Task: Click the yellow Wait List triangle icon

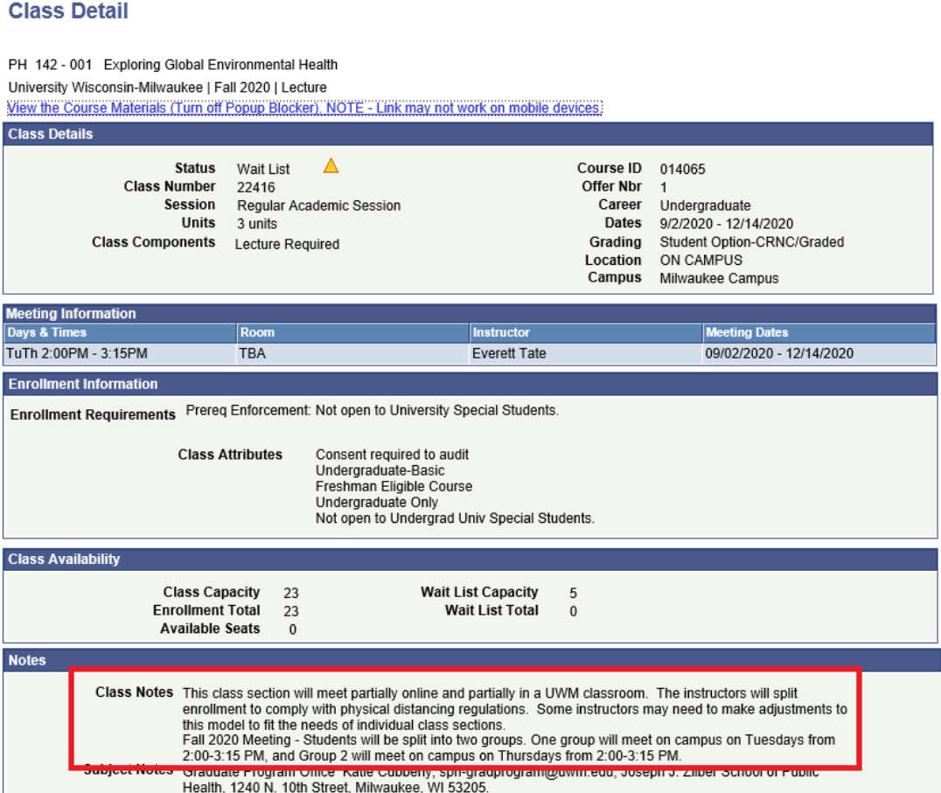Action: [331, 165]
